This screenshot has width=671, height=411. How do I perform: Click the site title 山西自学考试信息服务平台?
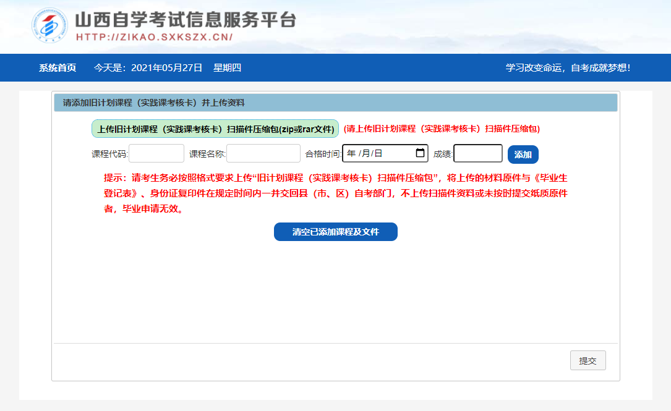coord(185,20)
